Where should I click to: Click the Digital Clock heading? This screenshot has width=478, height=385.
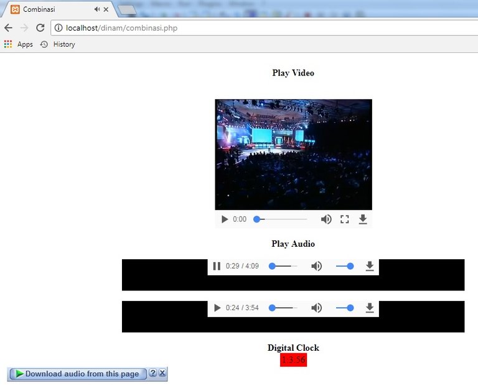pos(293,348)
